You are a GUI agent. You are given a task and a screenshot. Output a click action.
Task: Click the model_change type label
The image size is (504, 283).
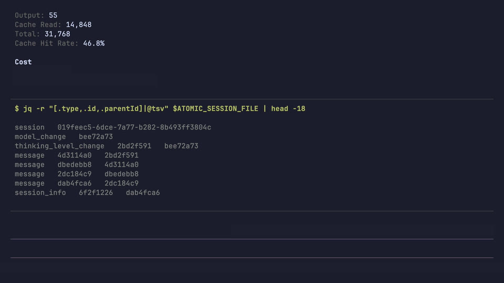(x=40, y=137)
